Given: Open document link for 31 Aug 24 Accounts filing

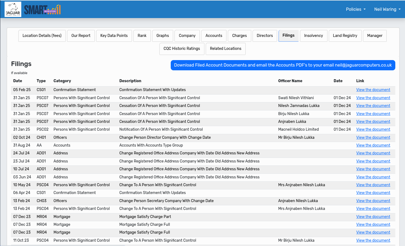Looking at the screenshot, I should [x=373, y=145].
